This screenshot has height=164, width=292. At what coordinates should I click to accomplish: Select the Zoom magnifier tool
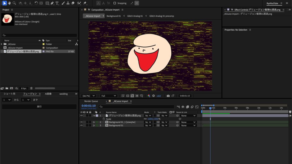14,3
